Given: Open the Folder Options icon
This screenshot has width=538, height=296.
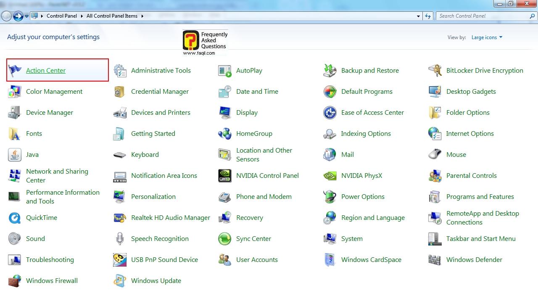Looking at the screenshot, I should tap(435, 113).
